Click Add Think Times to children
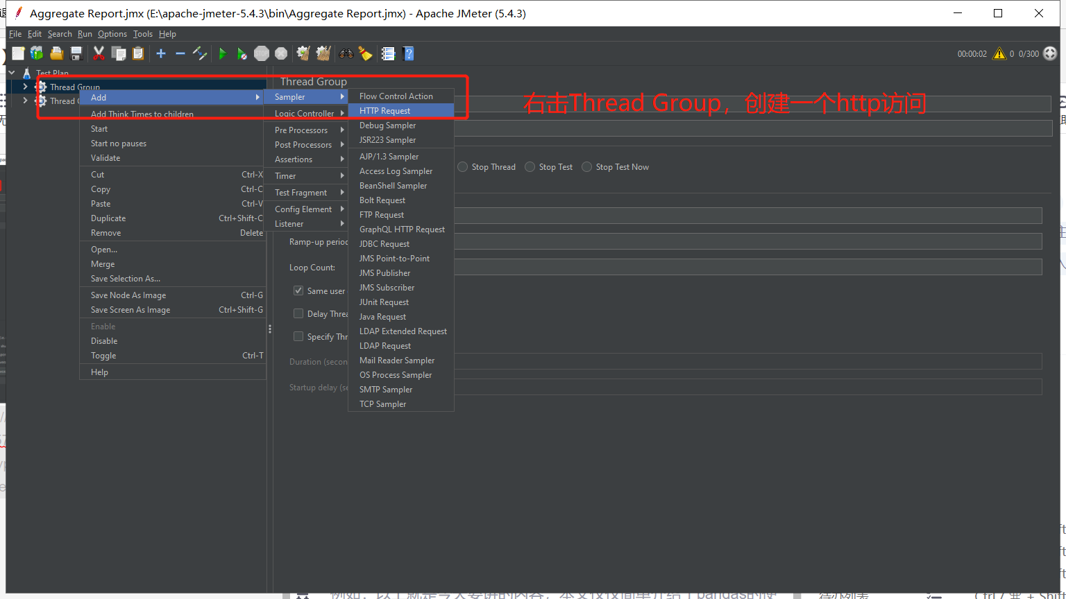1066x599 pixels. (172, 114)
